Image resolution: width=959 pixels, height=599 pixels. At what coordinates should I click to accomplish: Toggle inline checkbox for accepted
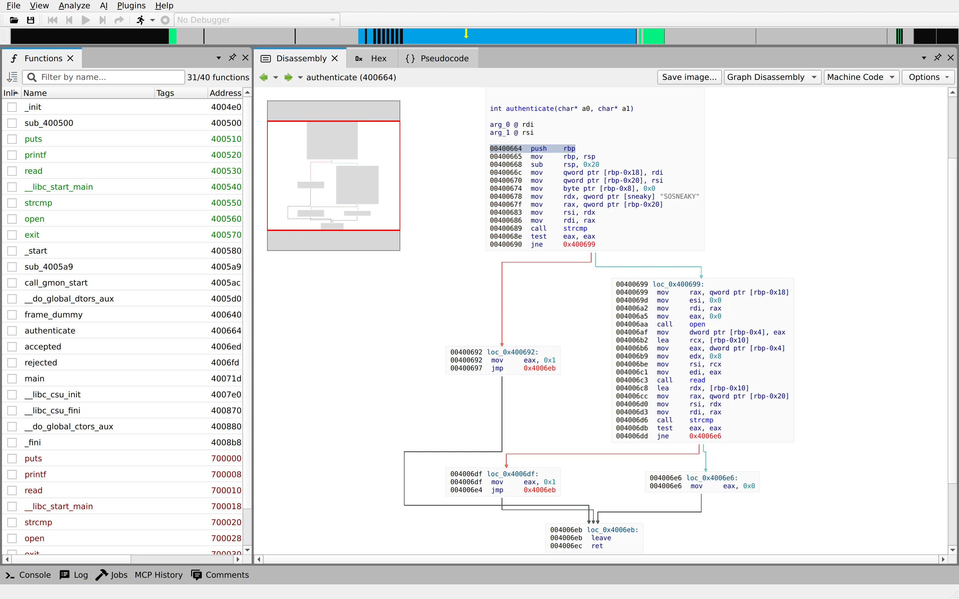(x=12, y=347)
